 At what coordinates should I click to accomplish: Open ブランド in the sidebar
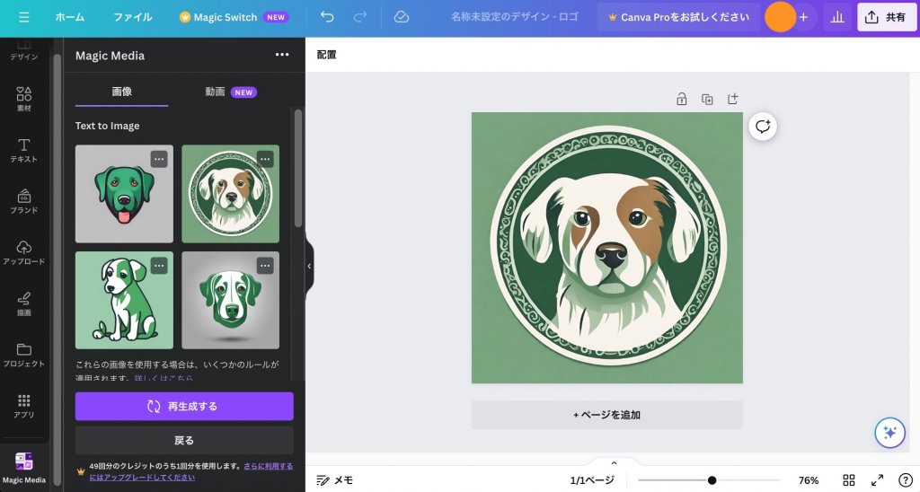point(24,201)
